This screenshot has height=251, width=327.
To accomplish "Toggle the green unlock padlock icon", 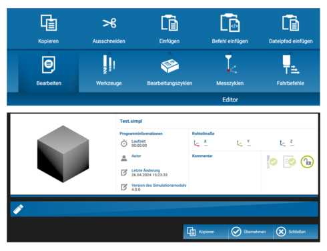I will coord(307,162).
